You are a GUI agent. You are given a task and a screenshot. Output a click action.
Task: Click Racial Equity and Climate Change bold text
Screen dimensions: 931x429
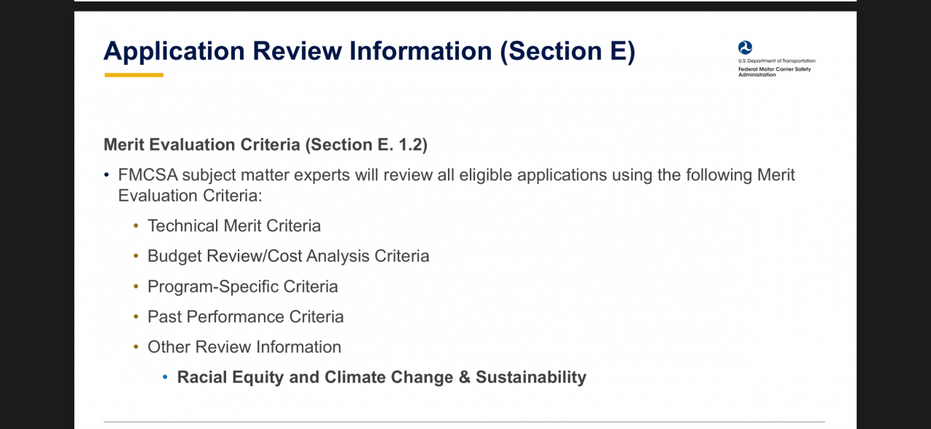tap(382, 377)
